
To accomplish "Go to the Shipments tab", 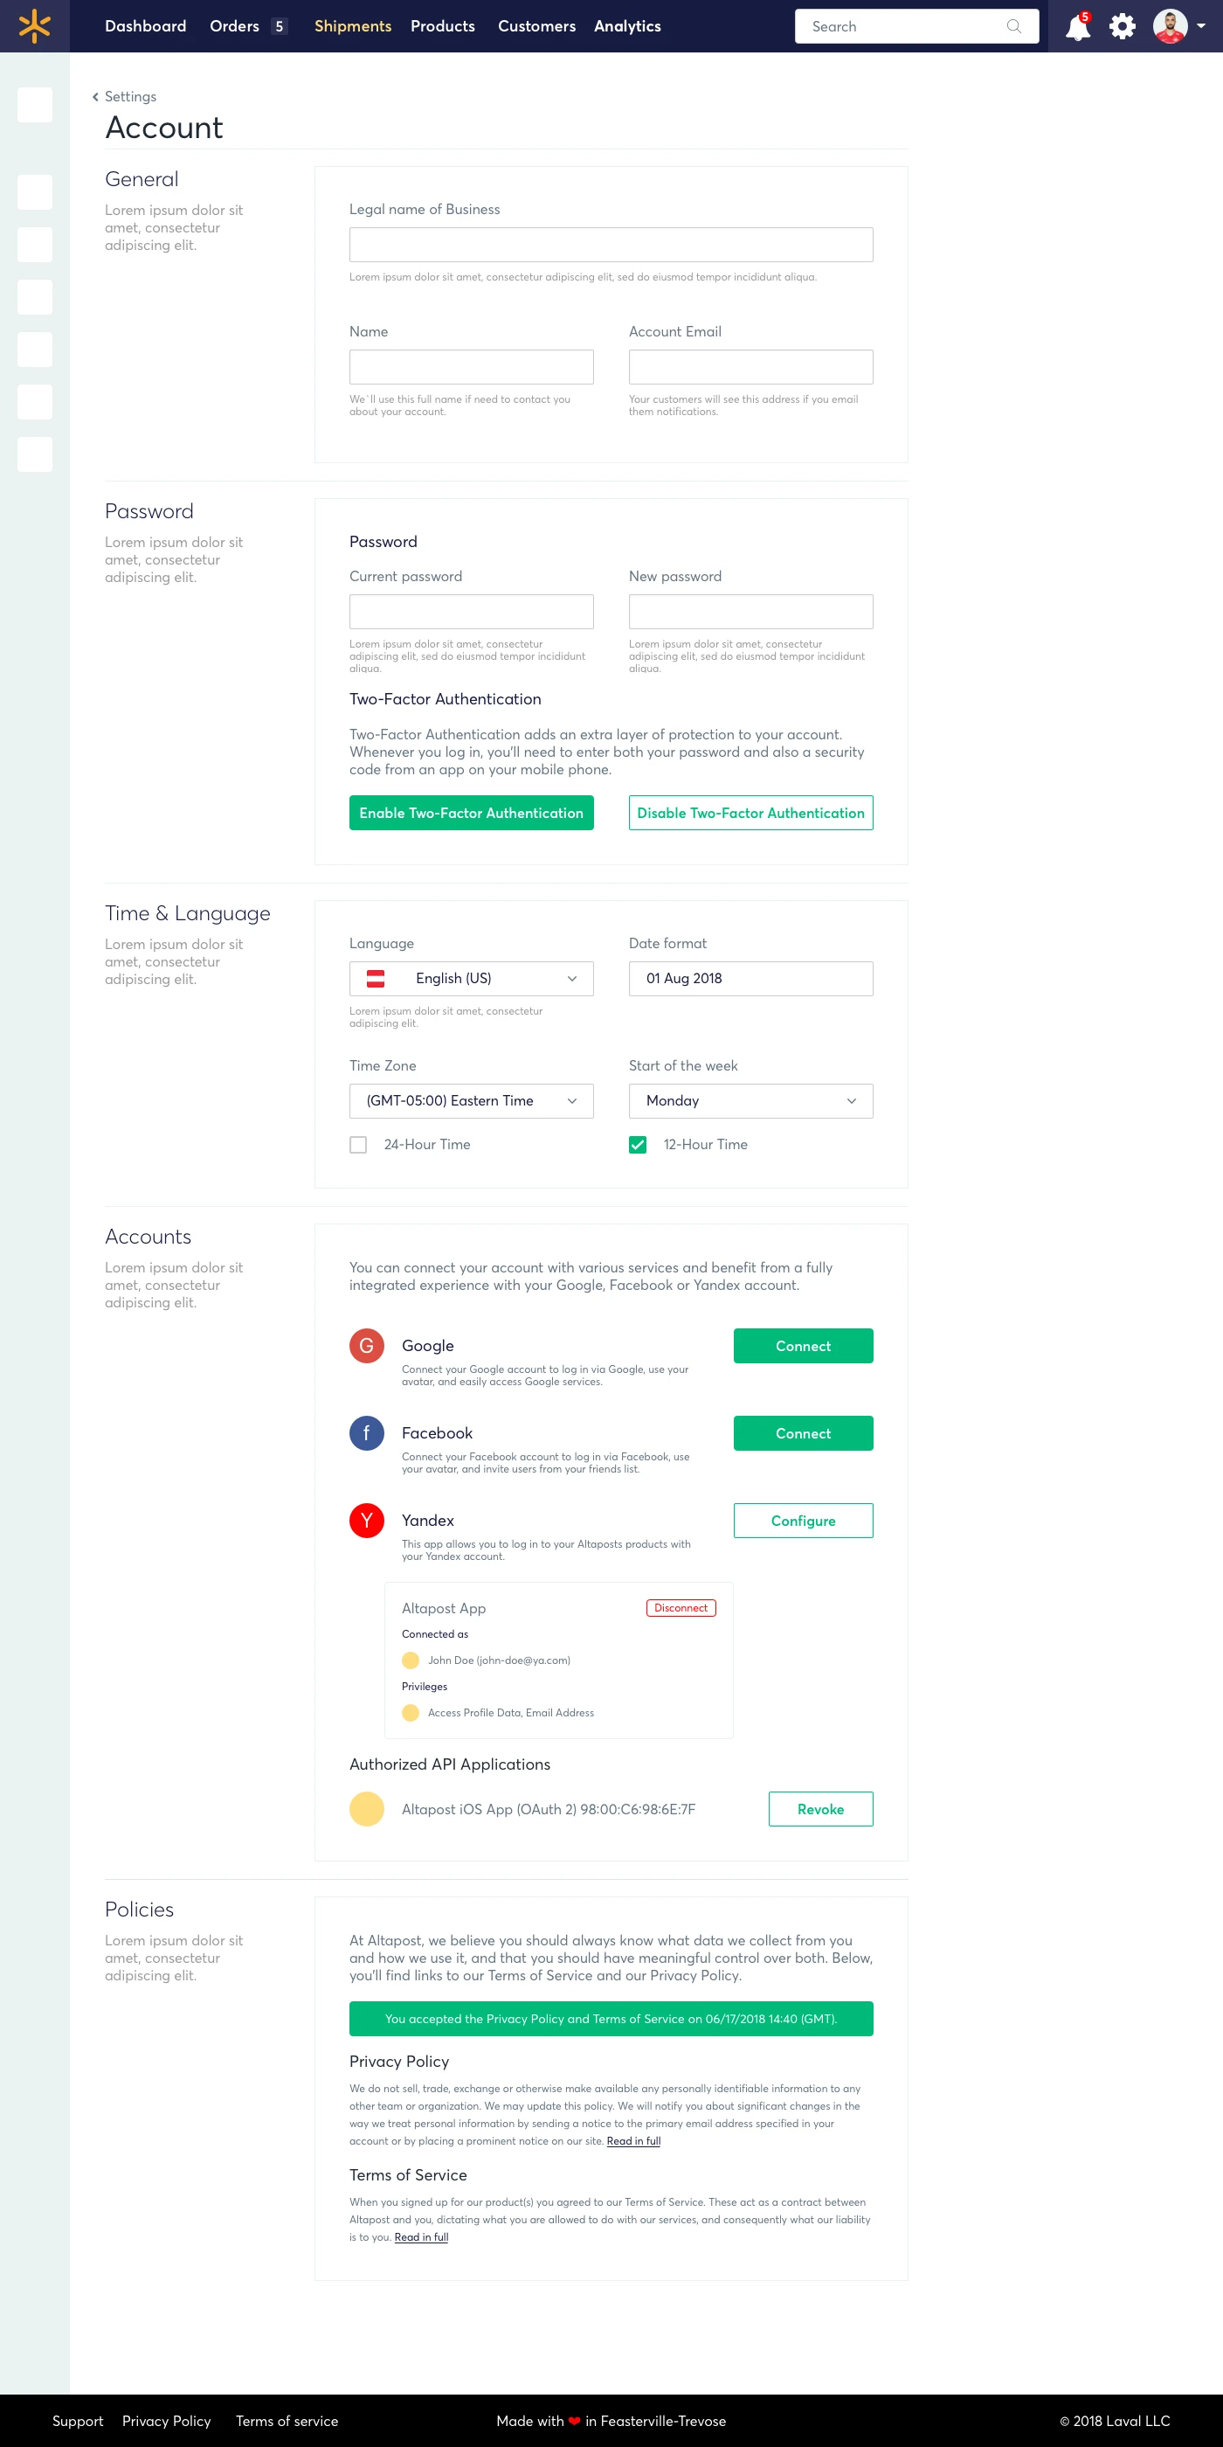I will (352, 26).
